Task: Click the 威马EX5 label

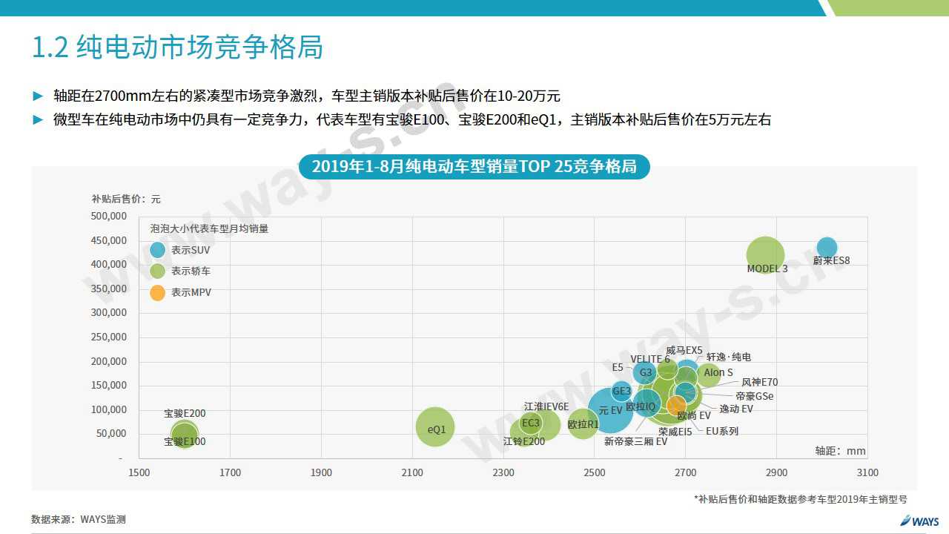Action: (x=684, y=350)
